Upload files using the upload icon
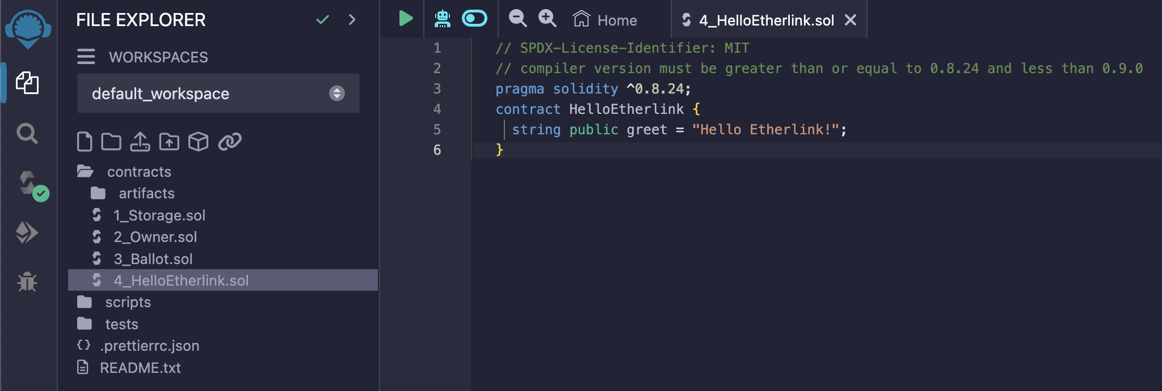The height and width of the screenshot is (391, 1162). tap(140, 142)
